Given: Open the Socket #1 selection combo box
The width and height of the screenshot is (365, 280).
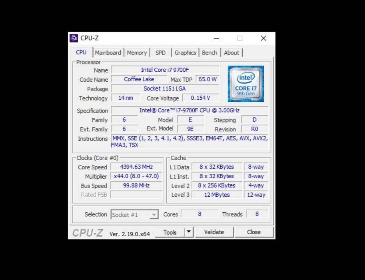Looking at the screenshot, I should click(x=135, y=214).
